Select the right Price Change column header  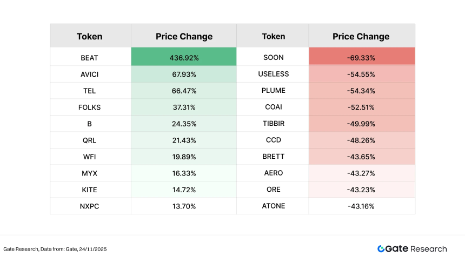361,37
